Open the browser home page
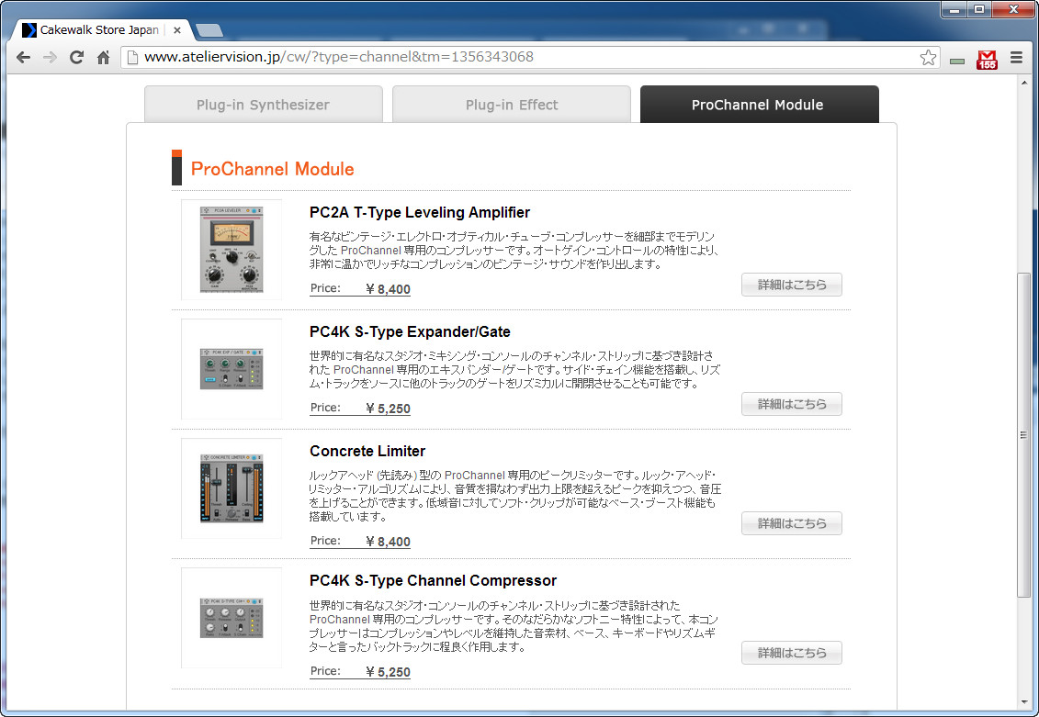Viewport: 1039px width, 717px height. tap(103, 58)
